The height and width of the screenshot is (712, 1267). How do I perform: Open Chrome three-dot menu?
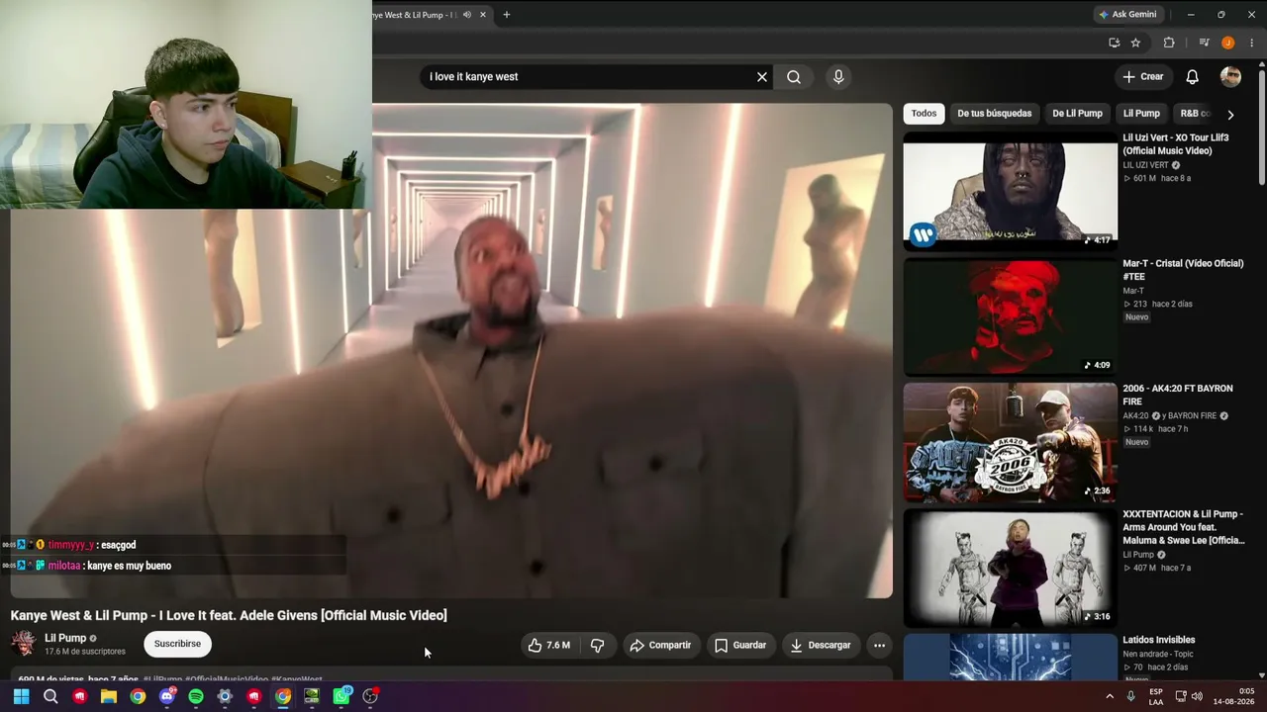1252,43
